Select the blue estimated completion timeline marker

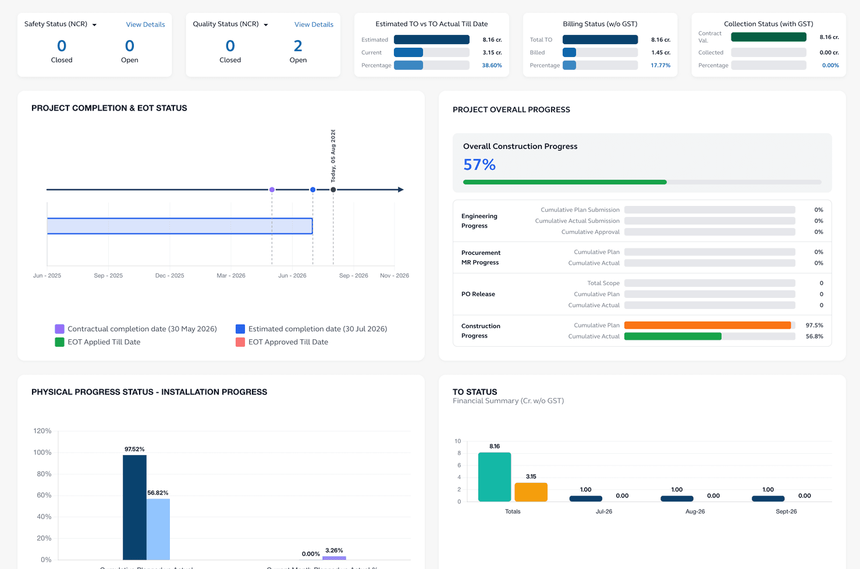pos(313,190)
